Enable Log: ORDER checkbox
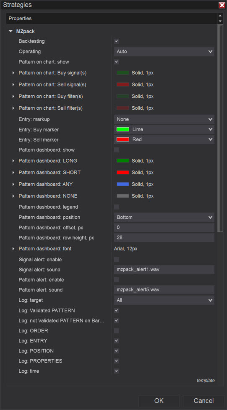 click(x=117, y=331)
